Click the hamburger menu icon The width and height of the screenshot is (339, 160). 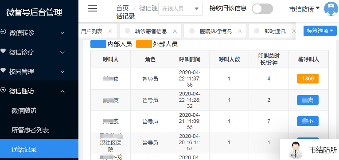tap(93, 8)
